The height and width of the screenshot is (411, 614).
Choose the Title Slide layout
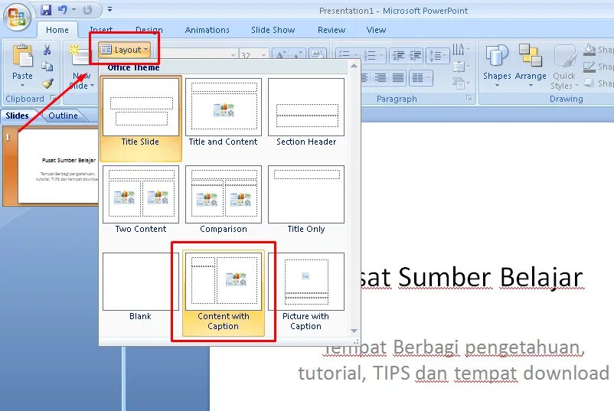click(x=141, y=119)
